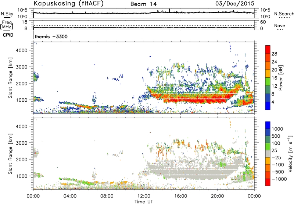Click the power colorbar value '16'
294x204 pixels.
(x=274, y=78)
